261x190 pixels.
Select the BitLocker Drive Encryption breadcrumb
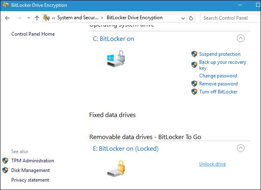click(135, 18)
